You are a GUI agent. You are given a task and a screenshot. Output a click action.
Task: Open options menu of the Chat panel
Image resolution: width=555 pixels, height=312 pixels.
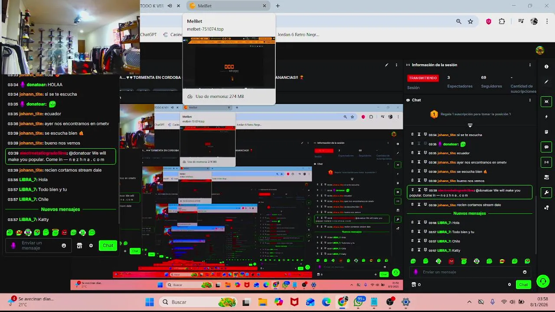pyautogui.click(x=529, y=100)
